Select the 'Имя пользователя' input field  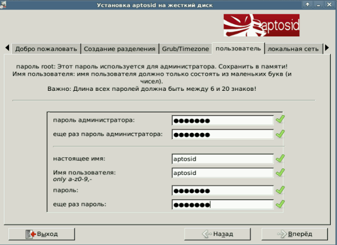222,173
